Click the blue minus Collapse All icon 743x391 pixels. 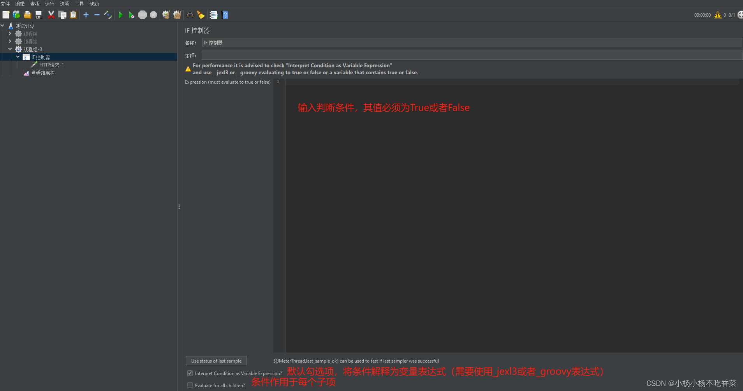pos(97,15)
